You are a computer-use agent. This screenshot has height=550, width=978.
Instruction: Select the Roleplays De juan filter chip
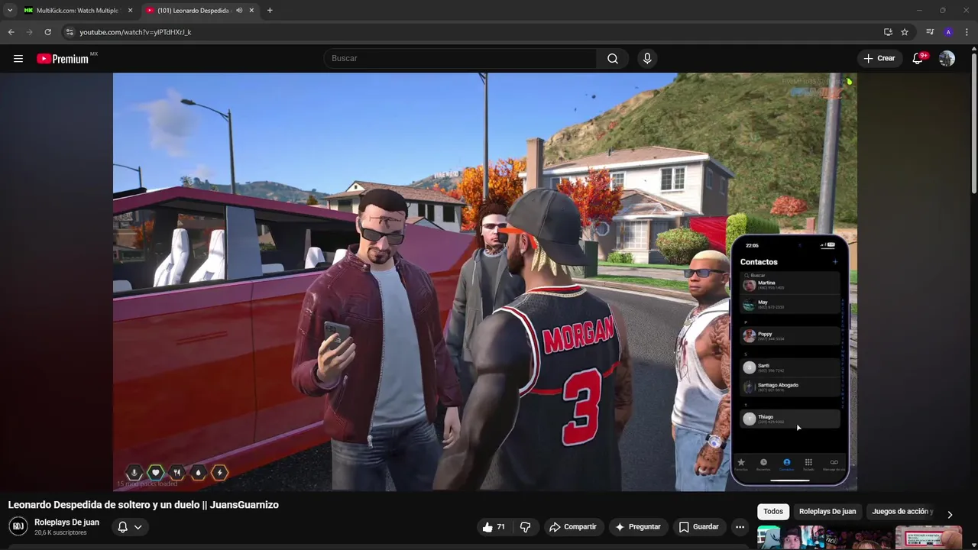click(x=827, y=512)
